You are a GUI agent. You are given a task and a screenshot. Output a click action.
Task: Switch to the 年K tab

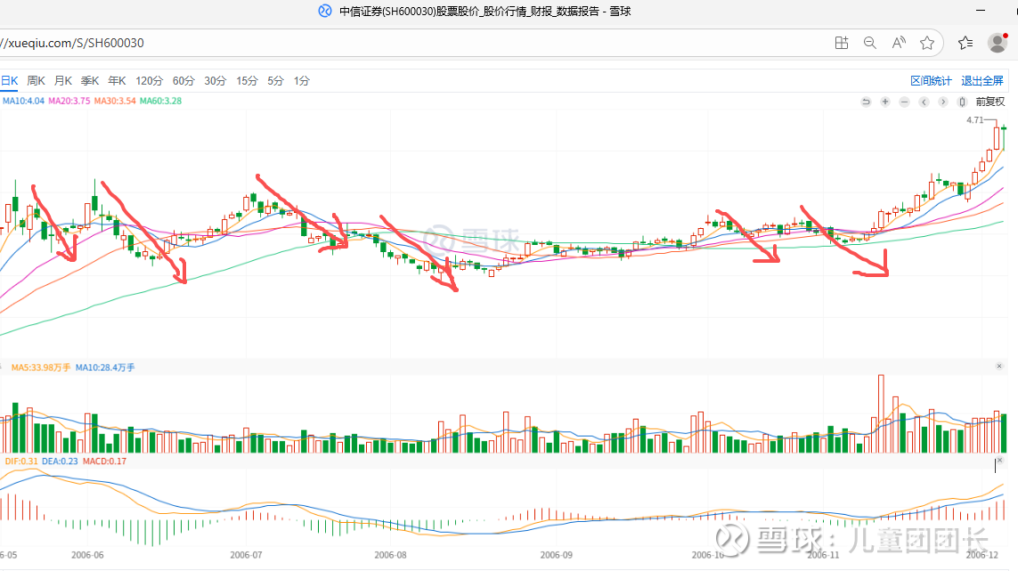point(117,80)
